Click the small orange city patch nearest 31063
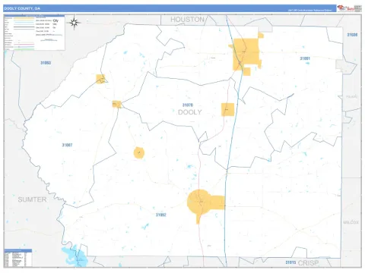Image resolution: width=365 pixels, height=273 pixels. 100,79
